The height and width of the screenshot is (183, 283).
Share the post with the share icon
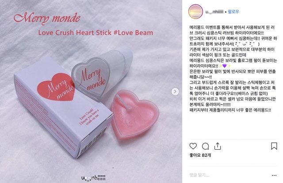(x=218, y=146)
